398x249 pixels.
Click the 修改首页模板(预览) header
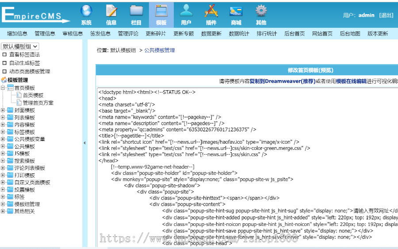pyautogui.click(x=310, y=70)
